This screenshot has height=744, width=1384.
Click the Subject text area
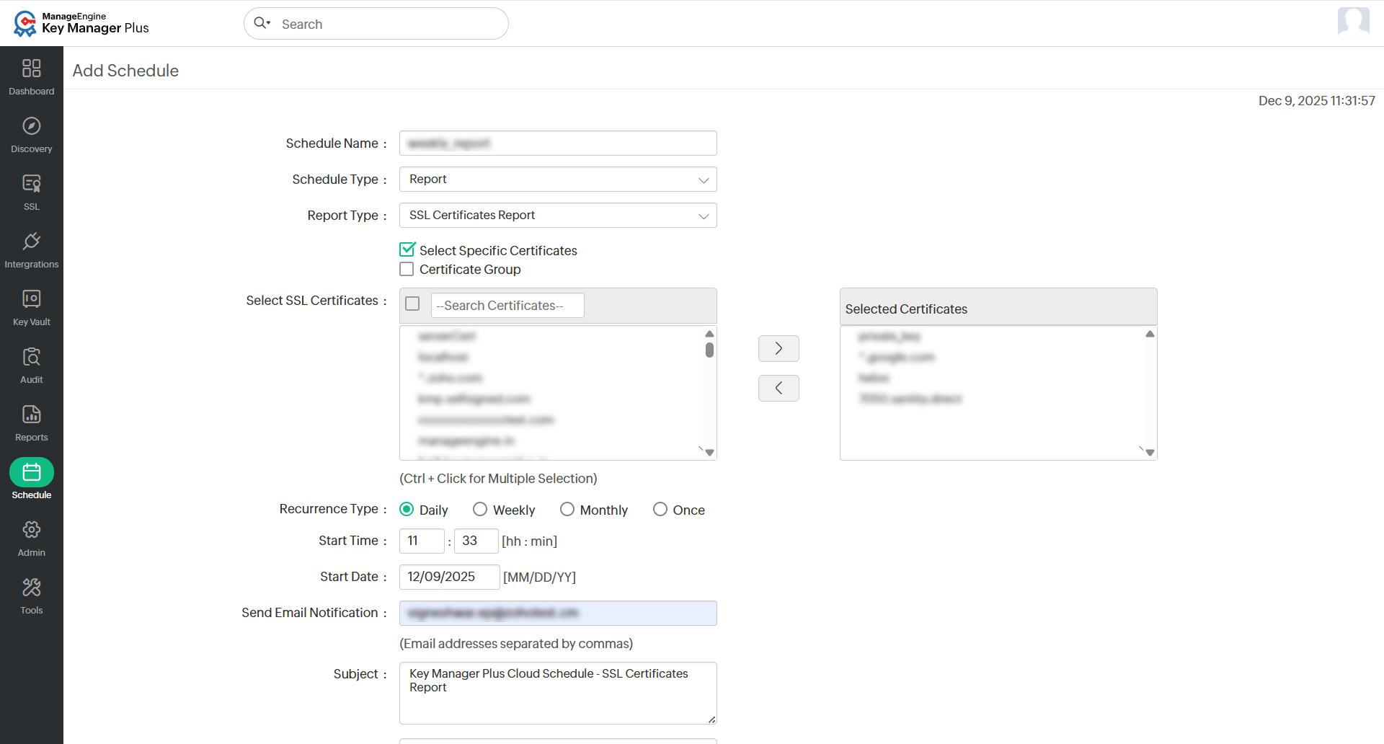[x=558, y=693]
